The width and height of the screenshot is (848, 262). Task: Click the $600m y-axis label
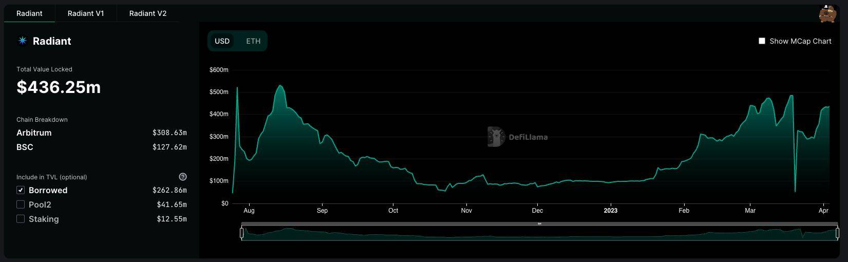[219, 70]
